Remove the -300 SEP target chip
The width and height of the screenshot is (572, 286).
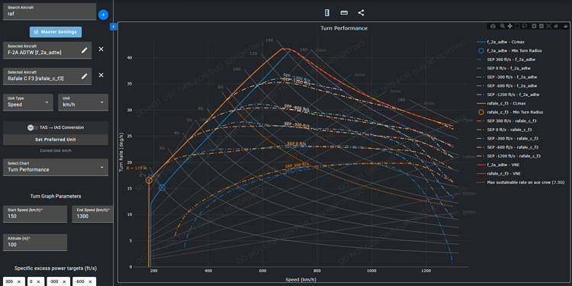tap(64, 281)
